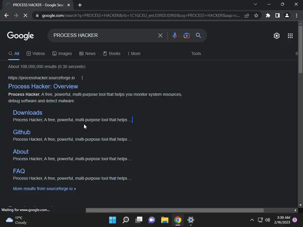Click the scroll down arrow
The image size is (303, 227).
[300, 205]
